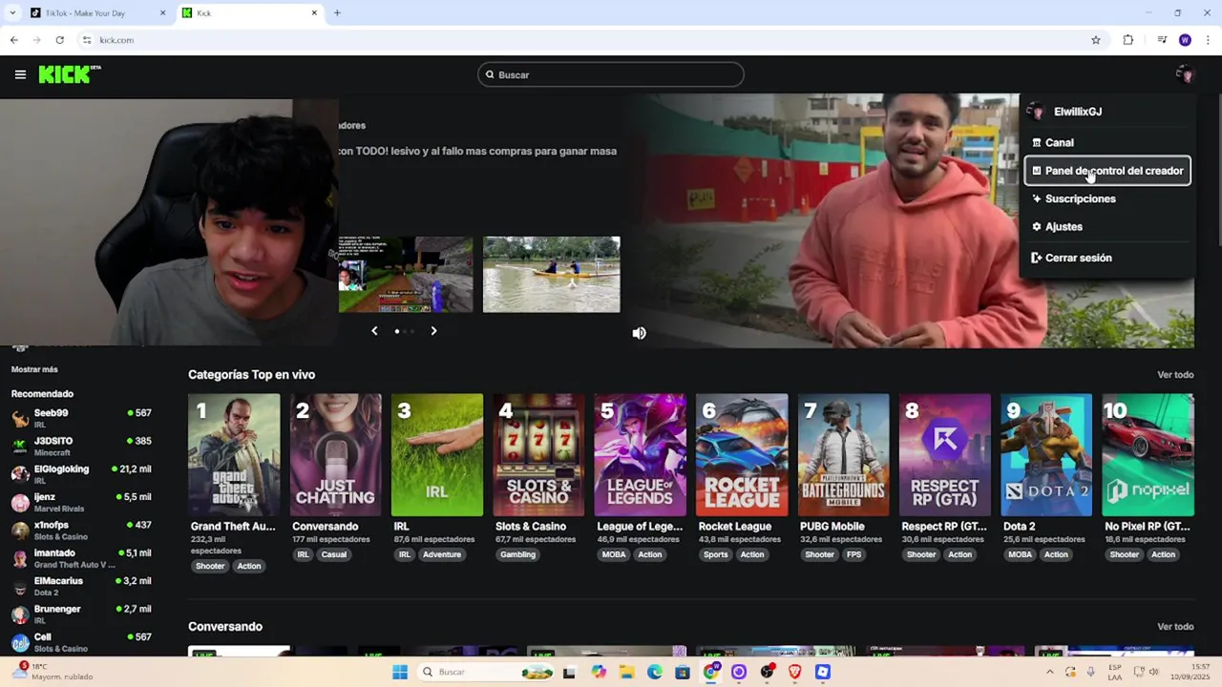The height and width of the screenshot is (687, 1222).
Task: Click Casual tag under Conversando
Action: pos(334,554)
